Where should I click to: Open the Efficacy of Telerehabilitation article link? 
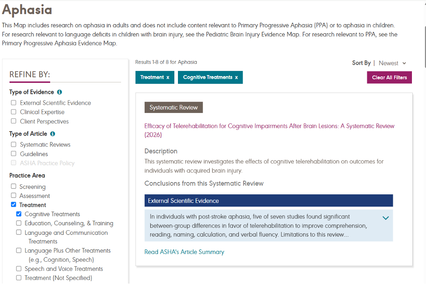[269, 130]
